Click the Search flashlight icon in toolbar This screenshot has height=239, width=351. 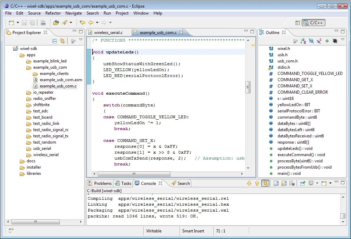pyautogui.click(x=64, y=23)
